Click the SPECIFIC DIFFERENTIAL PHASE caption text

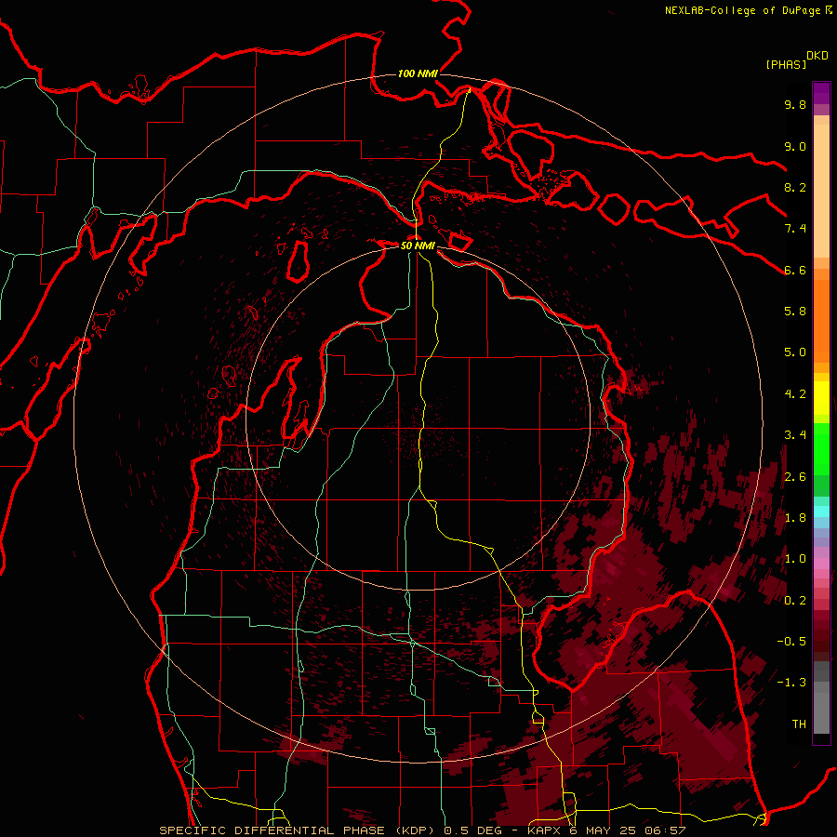[x=272, y=830]
